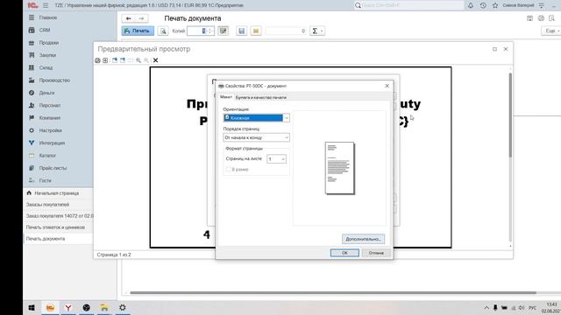Click the magnifier zoom-in icon in preview toolbar

click(138, 60)
